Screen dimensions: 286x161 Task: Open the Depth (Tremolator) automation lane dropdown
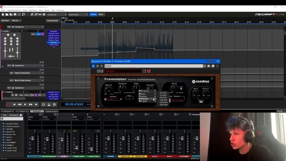click(x=27, y=73)
